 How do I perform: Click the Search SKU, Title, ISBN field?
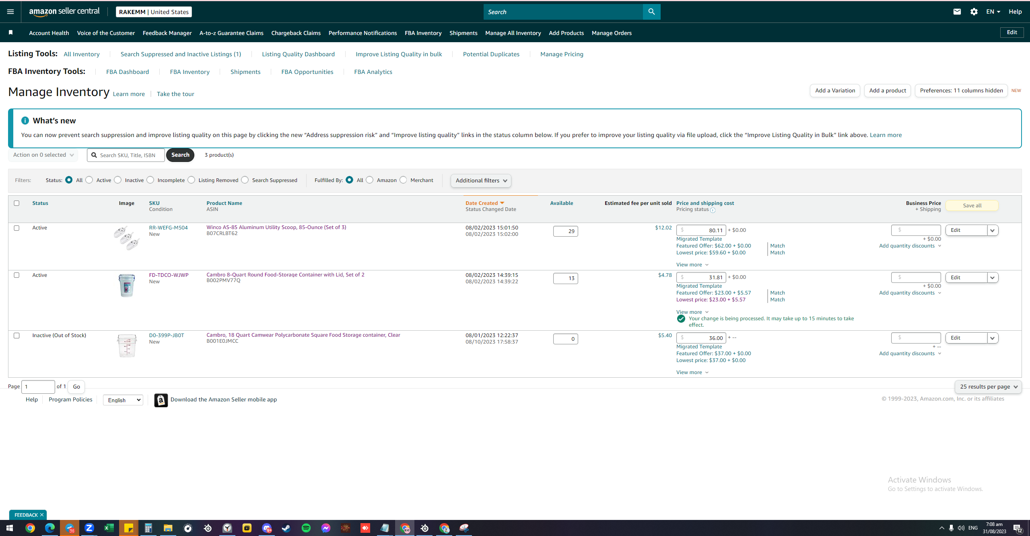click(x=126, y=155)
